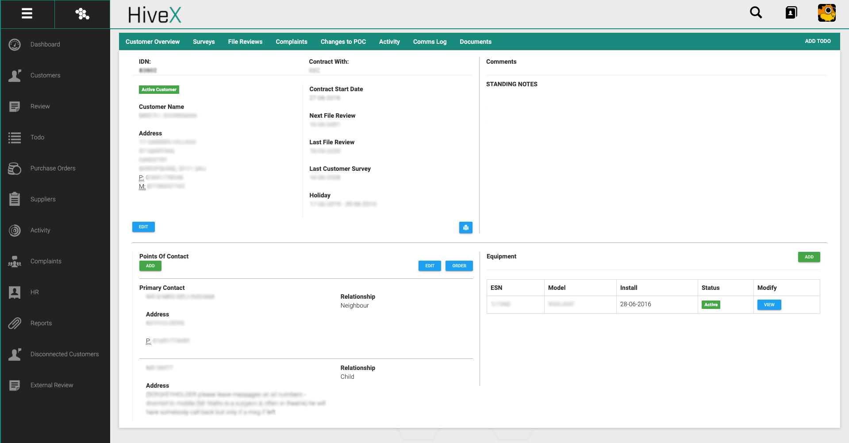Open the contacts book icon
Viewport: 849px width, 443px height.
pos(791,13)
